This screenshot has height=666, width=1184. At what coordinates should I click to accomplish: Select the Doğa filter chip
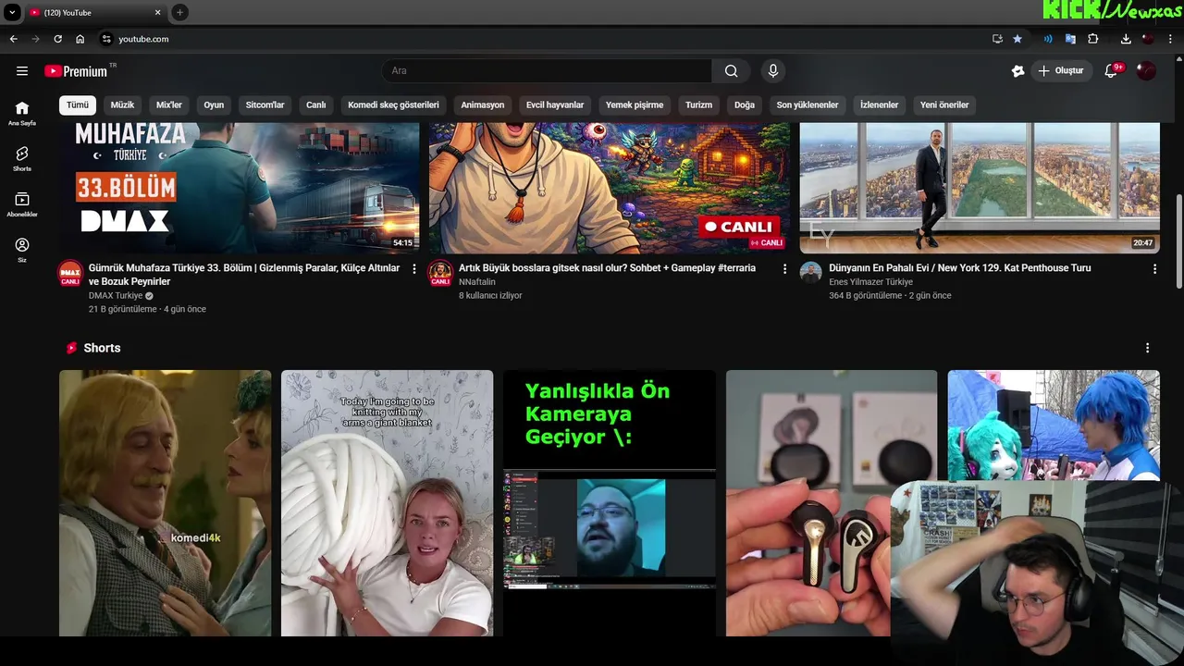point(745,105)
